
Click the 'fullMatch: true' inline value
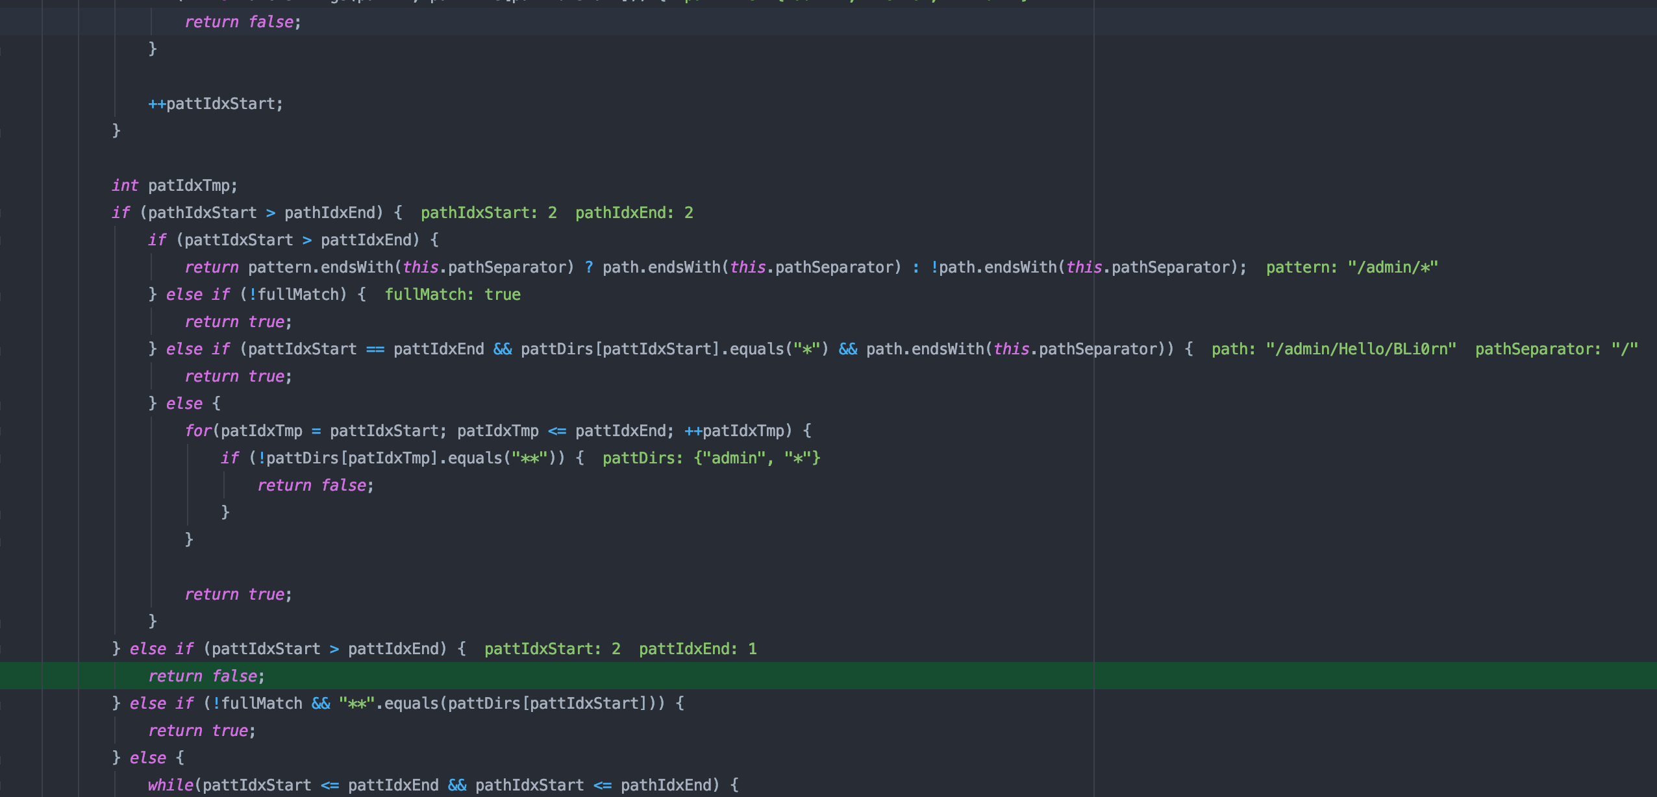click(452, 294)
